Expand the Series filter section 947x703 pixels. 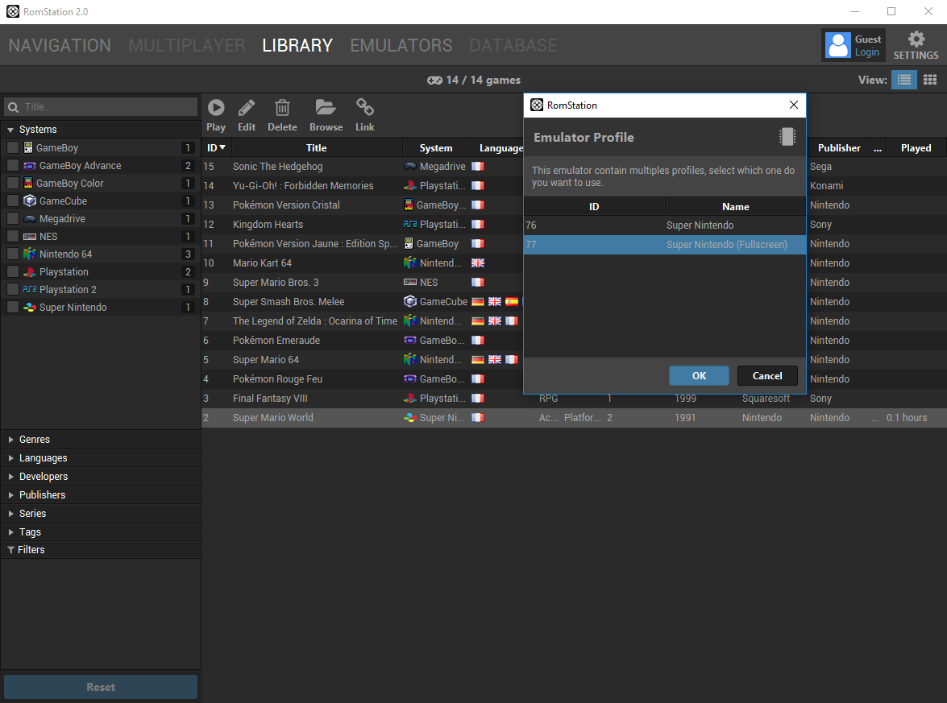(x=10, y=514)
